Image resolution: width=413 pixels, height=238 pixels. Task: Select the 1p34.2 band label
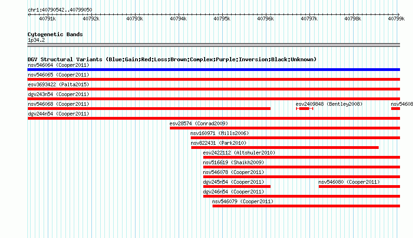pyautogui.click(x=36, y=40)
